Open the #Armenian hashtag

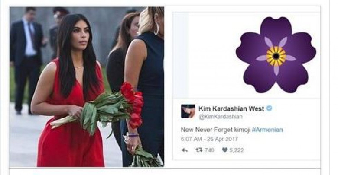267,130
